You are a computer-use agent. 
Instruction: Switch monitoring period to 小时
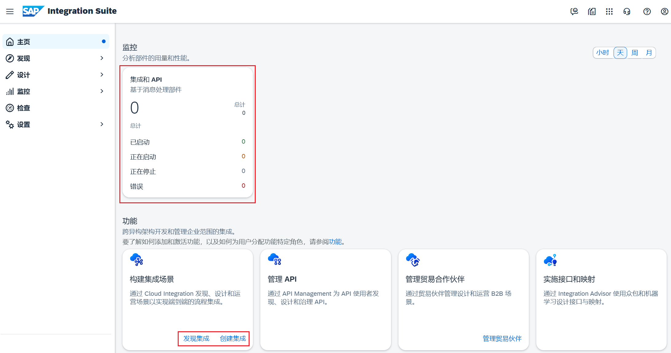pyautogui.click(x=603, y=52)
